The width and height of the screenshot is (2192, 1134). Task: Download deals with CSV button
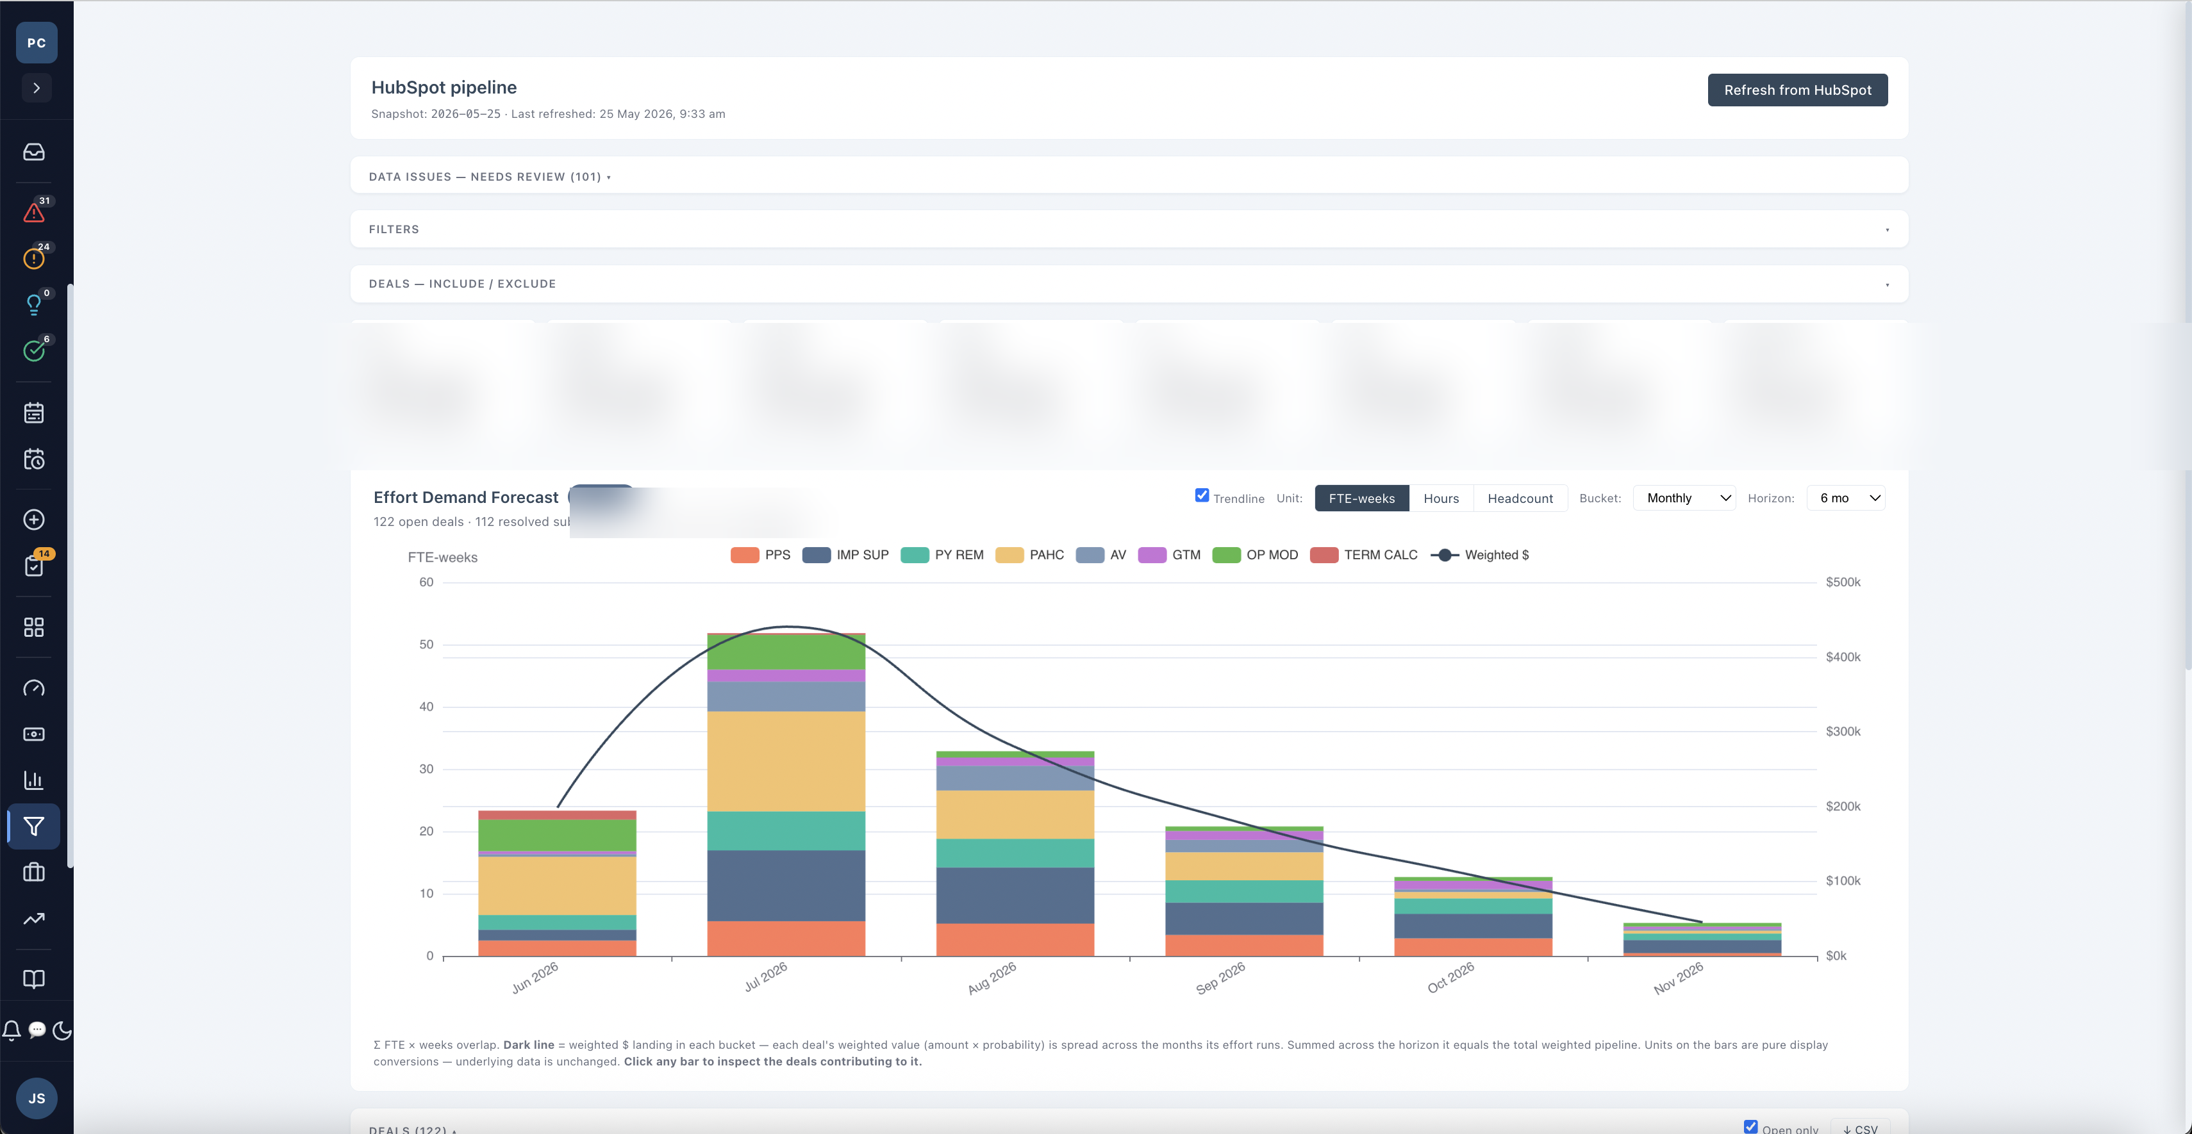(x=1860, y=1127)
